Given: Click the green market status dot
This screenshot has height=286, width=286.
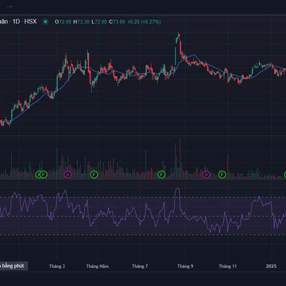Looking at the screenshot, I should click(x=45, y=22).
